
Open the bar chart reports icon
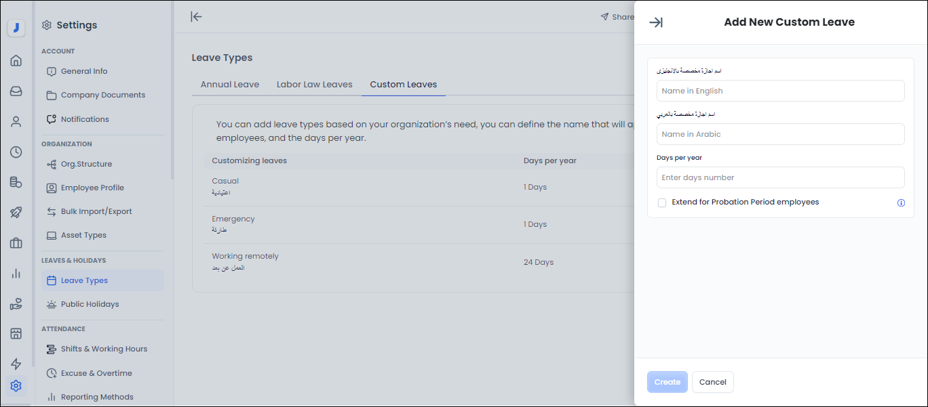(16, 274)
